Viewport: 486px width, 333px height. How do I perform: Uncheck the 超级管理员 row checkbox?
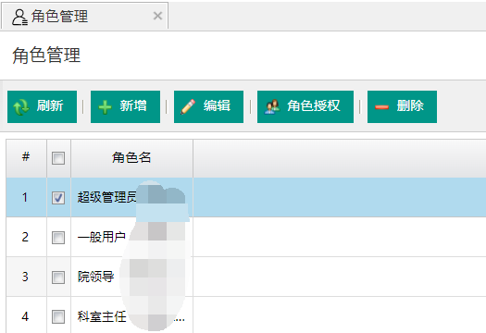[x=58, y=198]
